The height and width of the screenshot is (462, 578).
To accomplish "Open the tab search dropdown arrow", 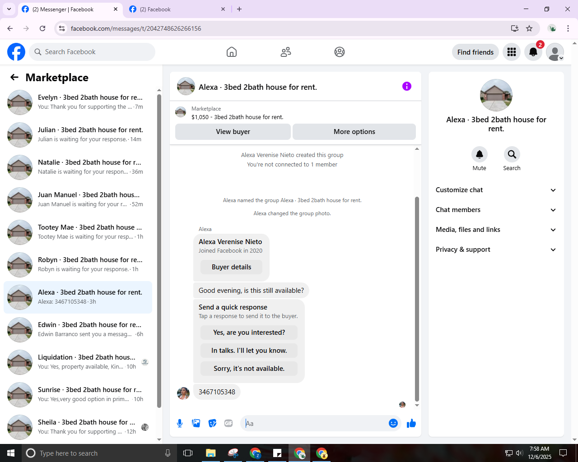I will (9, 9).
